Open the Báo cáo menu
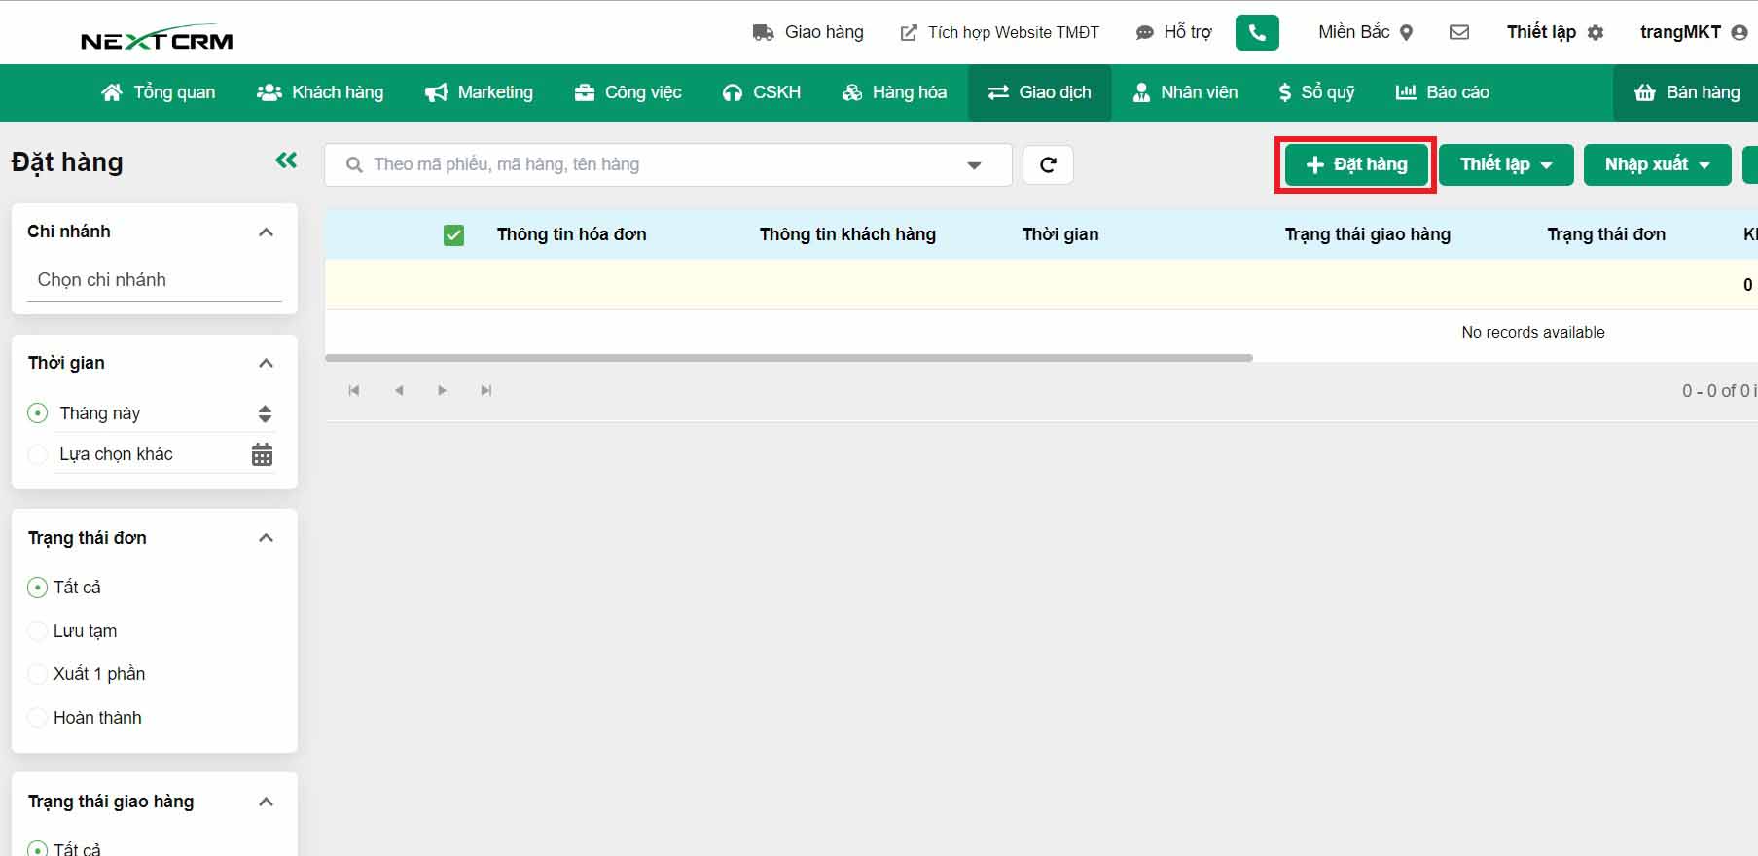Image resolution: width=1758 pixels, height=856 pixels. (x=1443, y=92)
